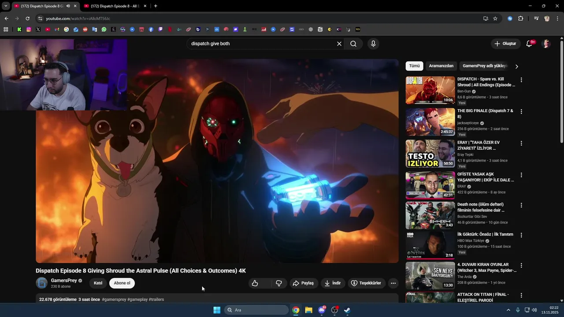Open the apps grid in bookmarks bar
The width and height of the screenshot is (564, 317).
6,29
